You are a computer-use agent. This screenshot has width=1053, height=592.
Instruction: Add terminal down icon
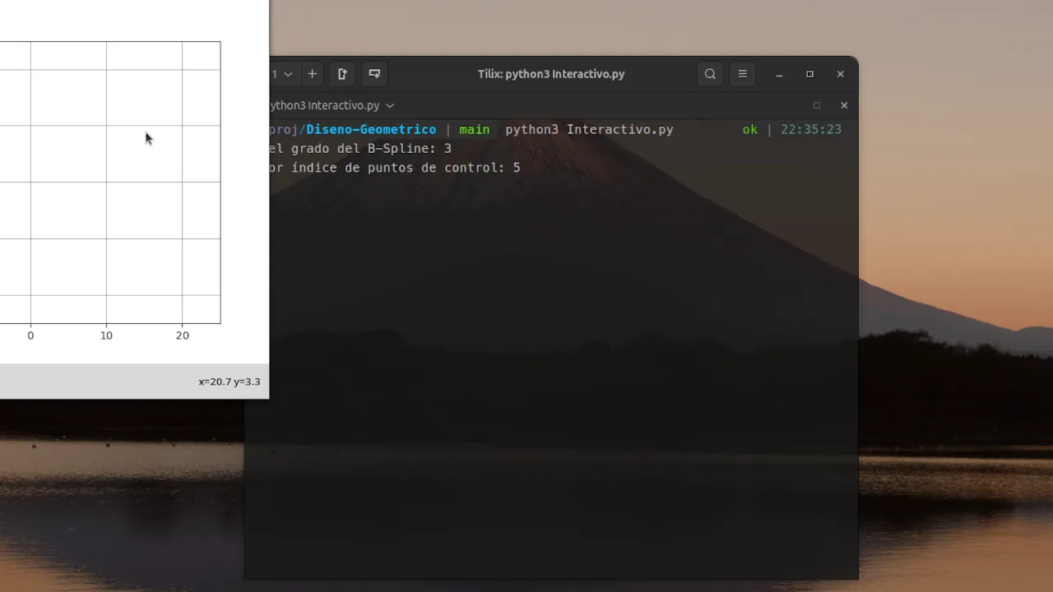click(x=374, y=74)
